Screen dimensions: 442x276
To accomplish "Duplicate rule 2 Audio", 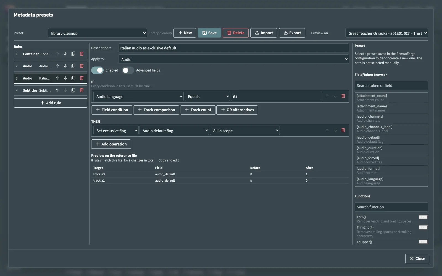I will pos(73,66).
